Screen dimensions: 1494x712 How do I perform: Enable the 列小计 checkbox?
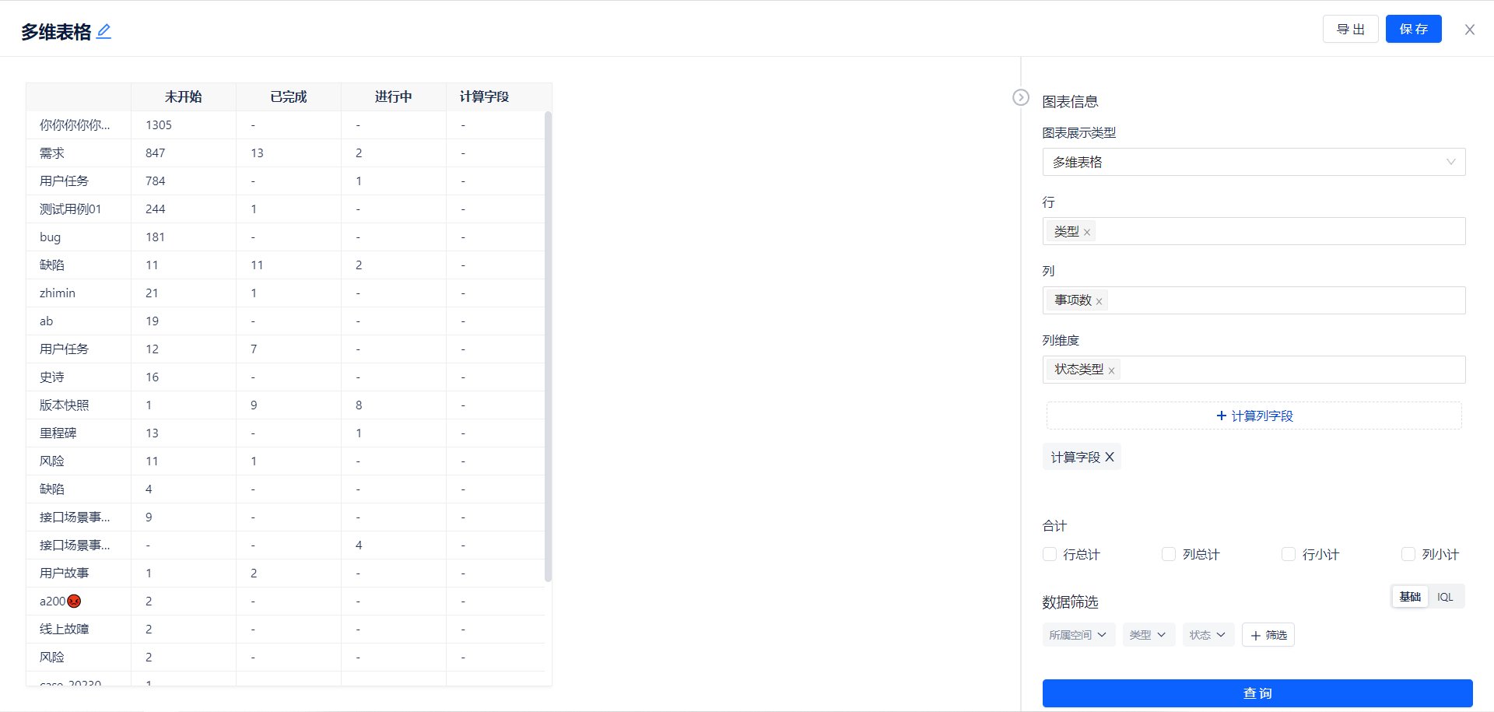click(1408, 554)
